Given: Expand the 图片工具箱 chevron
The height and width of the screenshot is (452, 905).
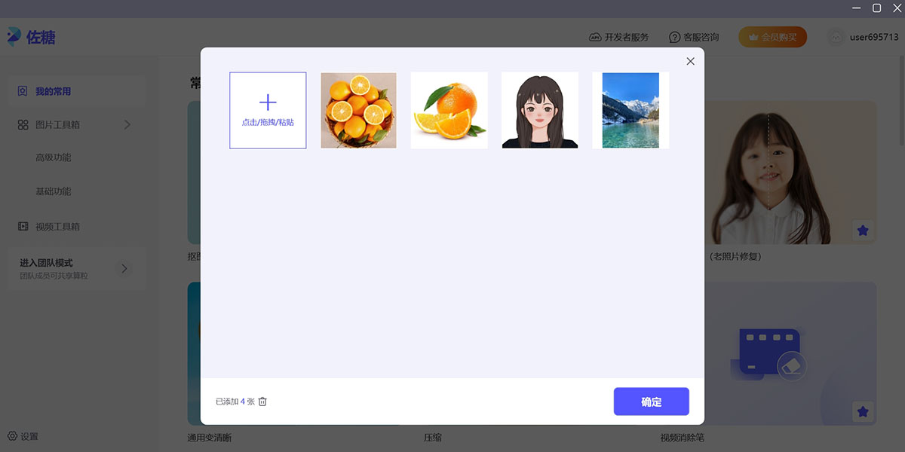Looking at the screenshot, I should [128, 124].
